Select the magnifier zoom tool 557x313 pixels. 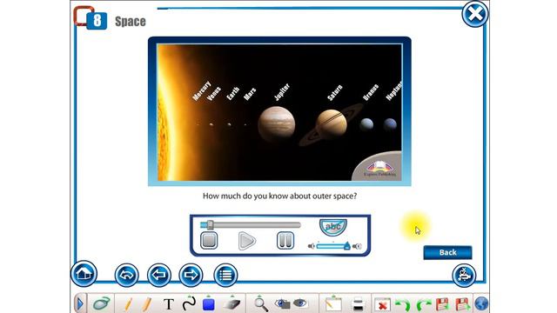click(261, 304)
